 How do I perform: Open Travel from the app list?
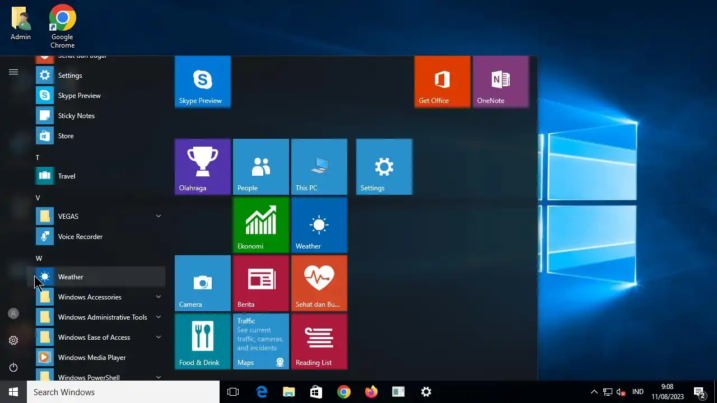(100, 176)
